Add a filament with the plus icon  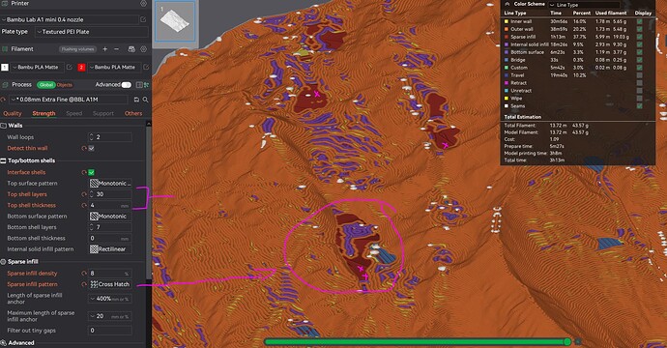coord(105,49)
